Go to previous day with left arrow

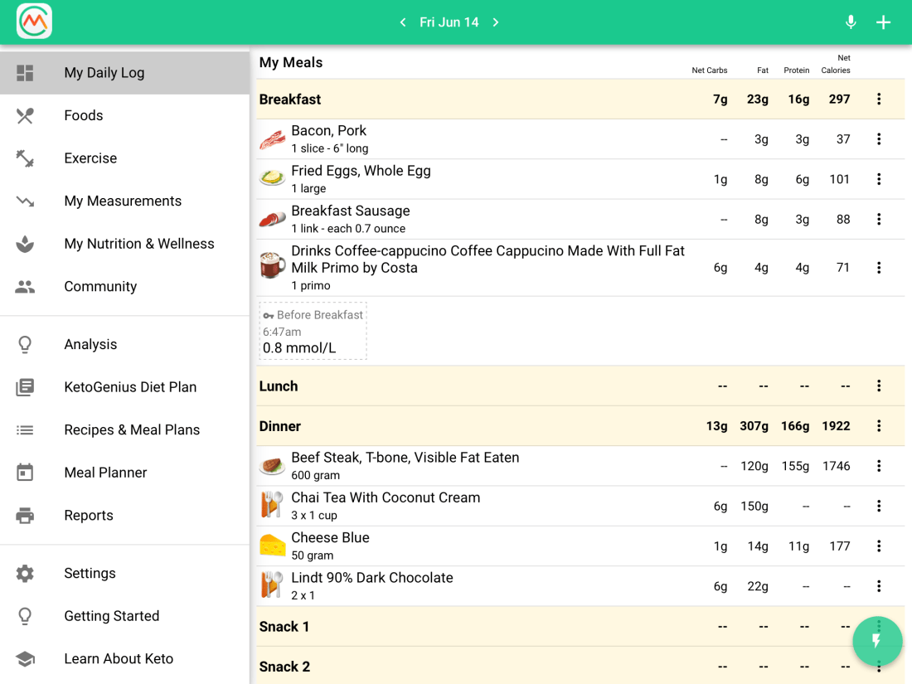click(x=403, y=22)
